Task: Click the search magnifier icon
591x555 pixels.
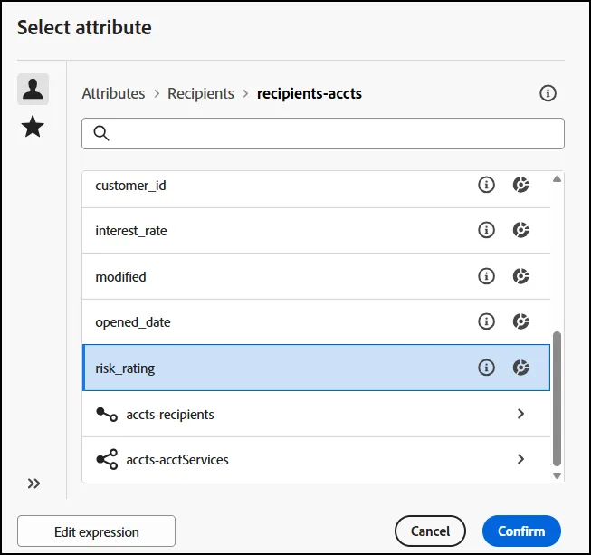Action: tap(101, 133)
